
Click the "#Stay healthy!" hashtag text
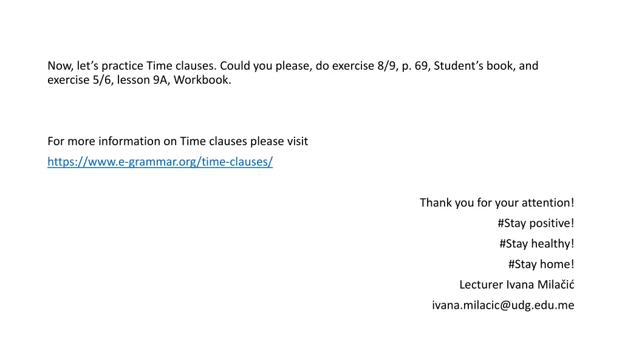[536, 244]
